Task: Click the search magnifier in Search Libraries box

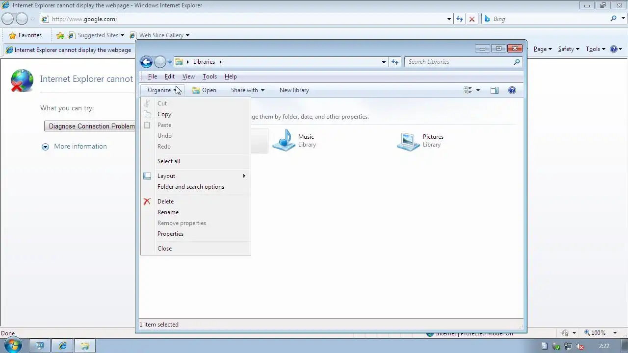Action: 517,62
